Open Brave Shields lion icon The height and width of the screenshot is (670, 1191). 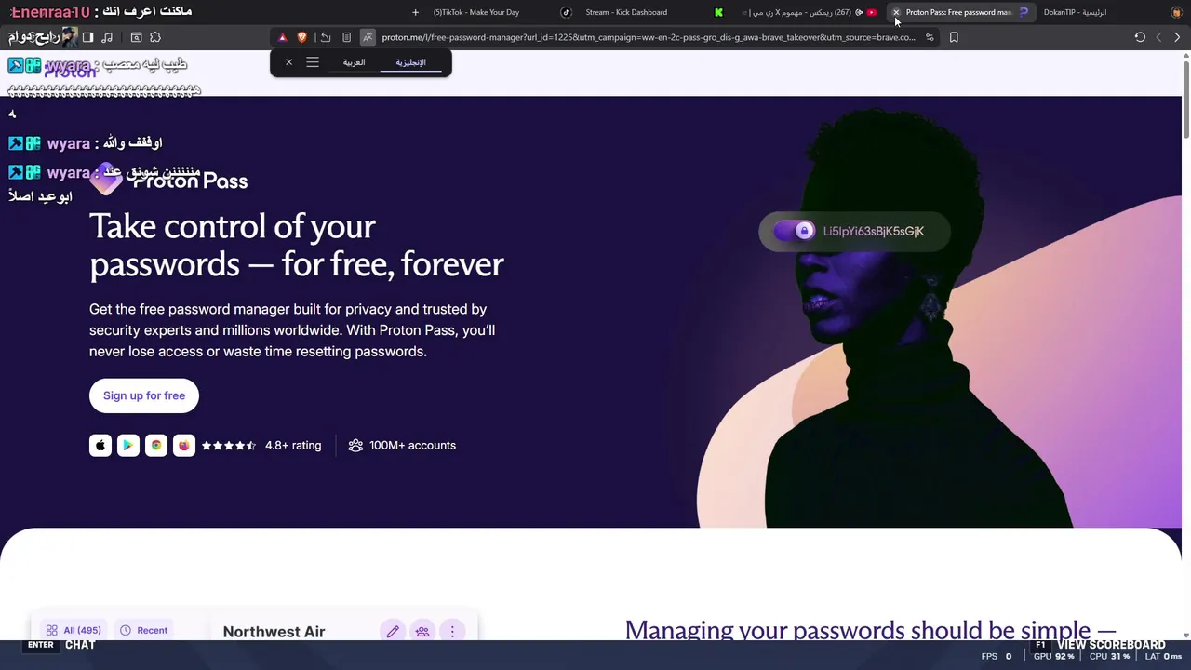[x=302, y=37]
